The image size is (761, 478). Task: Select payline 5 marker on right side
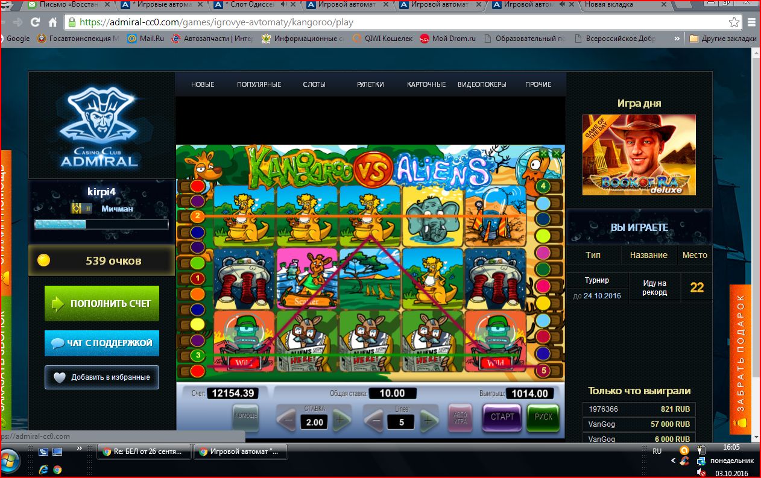point(543,370)
